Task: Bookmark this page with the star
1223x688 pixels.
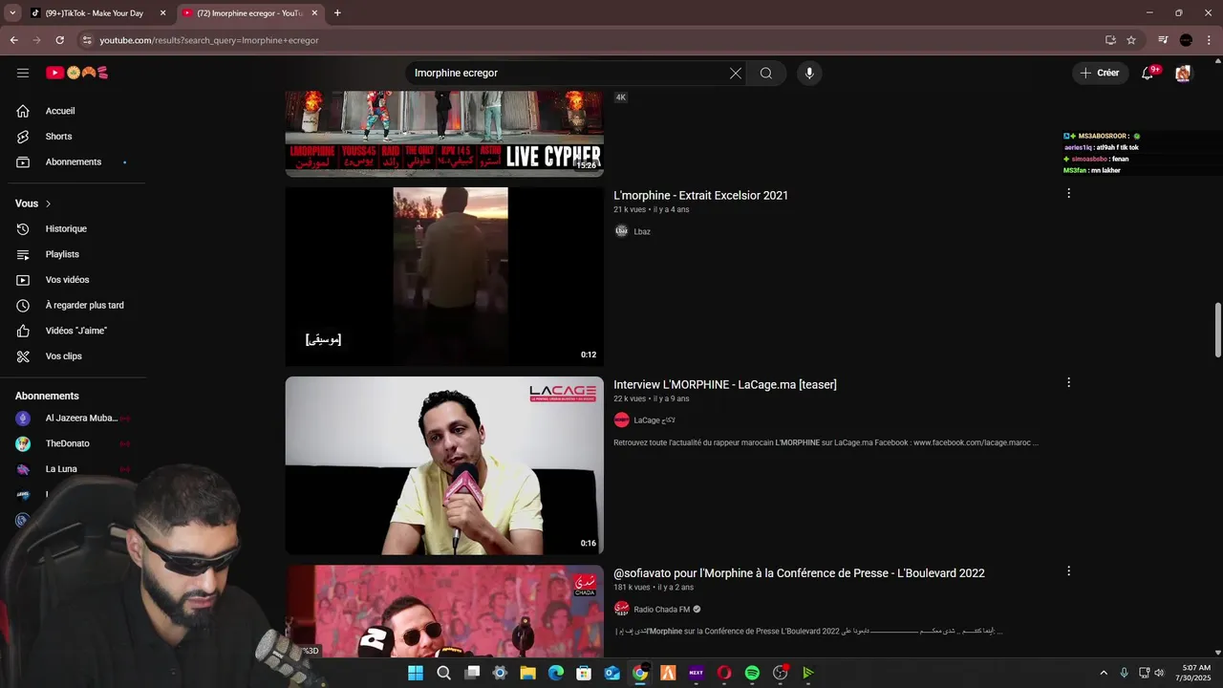Action: pyautogui.click(x=1131, y=40)
